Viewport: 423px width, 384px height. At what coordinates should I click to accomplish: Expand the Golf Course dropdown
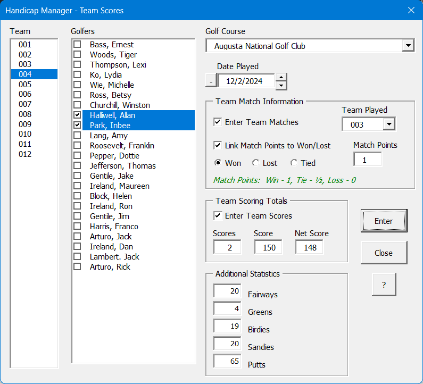(x=408, y=46)
